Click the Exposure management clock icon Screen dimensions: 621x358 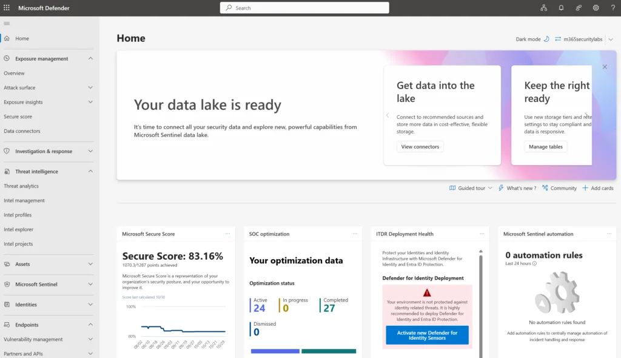point(7,58)
